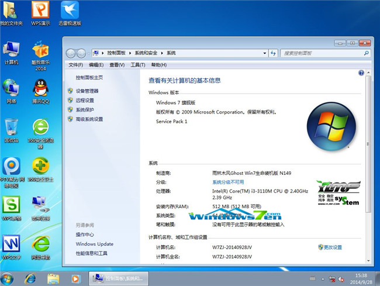Click the 控制面板\系统和... taskbar button
This screenshot has width=380, height=286.
tap(119, 279)
